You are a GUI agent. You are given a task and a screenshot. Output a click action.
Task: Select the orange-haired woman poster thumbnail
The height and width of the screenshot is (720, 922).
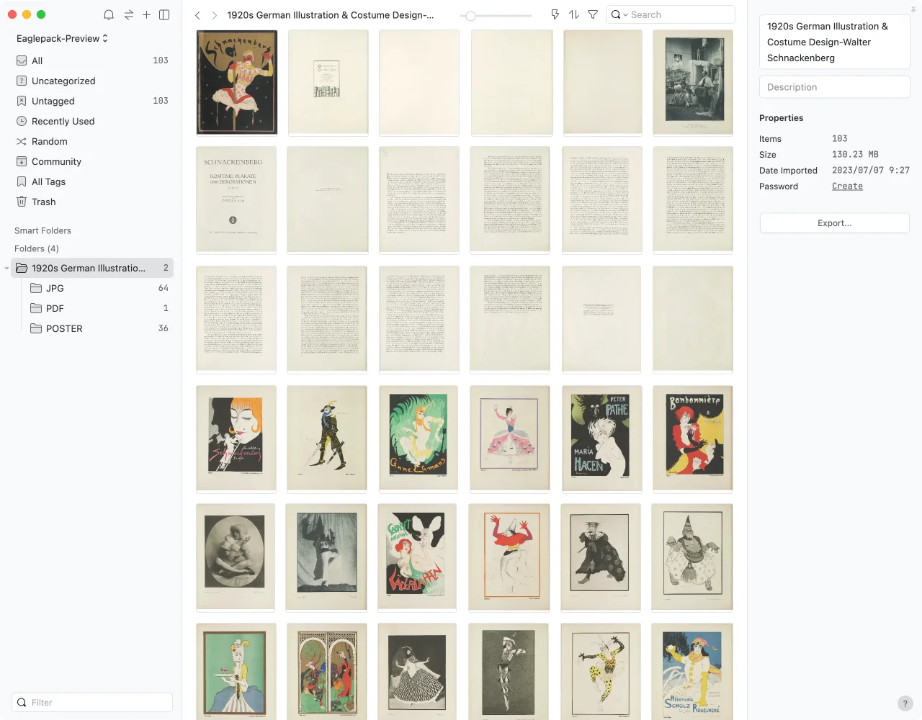click(x=236, y=438)
